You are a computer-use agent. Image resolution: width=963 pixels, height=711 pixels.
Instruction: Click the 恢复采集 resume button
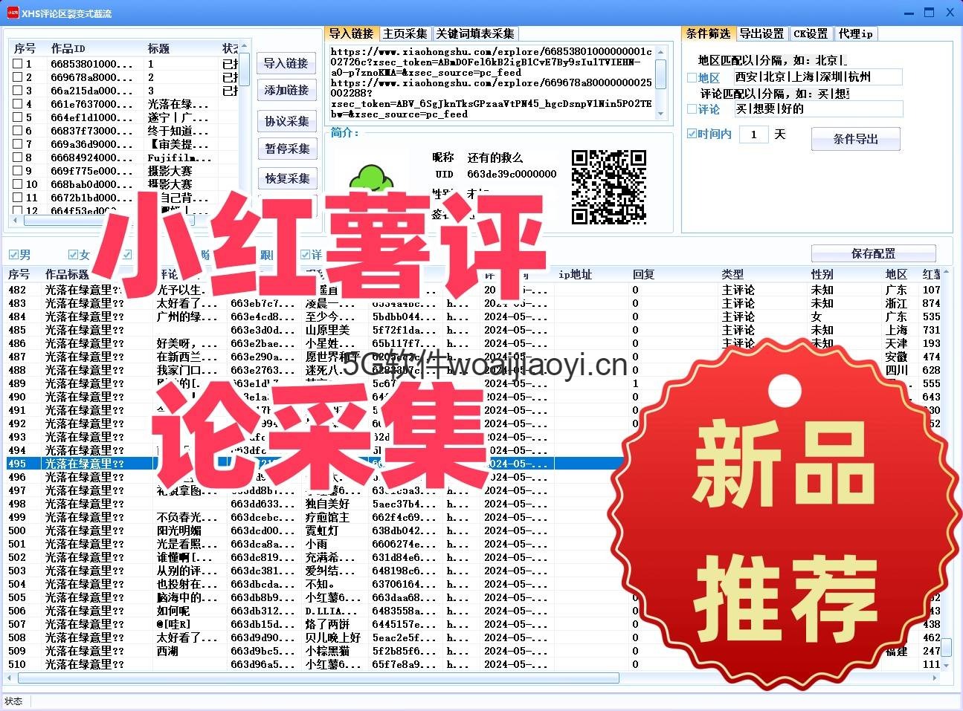286,178
